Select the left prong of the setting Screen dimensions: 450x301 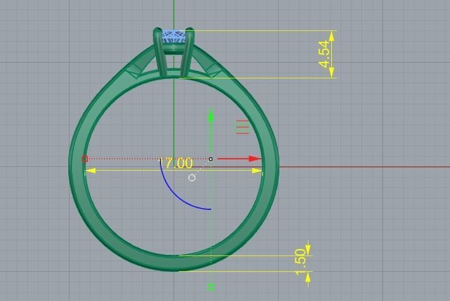pos(161,52)
